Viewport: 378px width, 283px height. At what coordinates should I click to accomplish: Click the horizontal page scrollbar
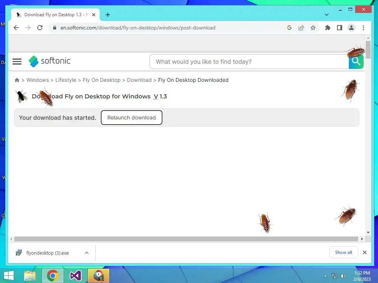(x=186, y=239)
